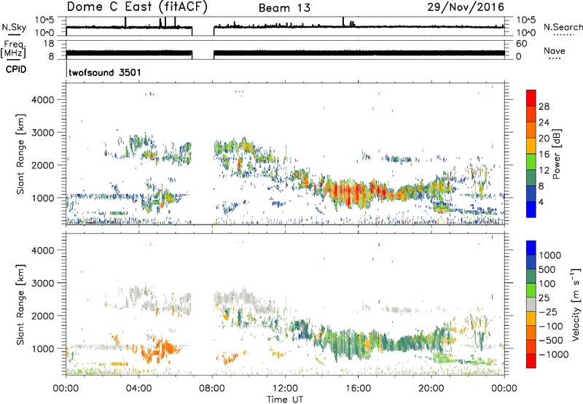Click the '18' tick on frequency axis
Screen dimensions: 583x404
click(x=49, y=44)
